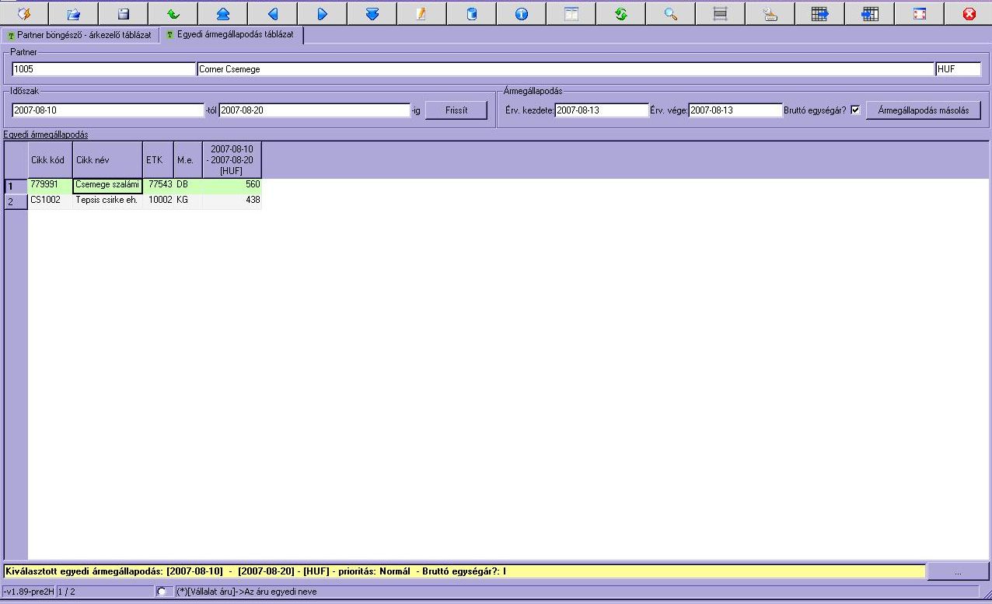
Task: Click the radio button in the status bar
Action: point(162,592)
